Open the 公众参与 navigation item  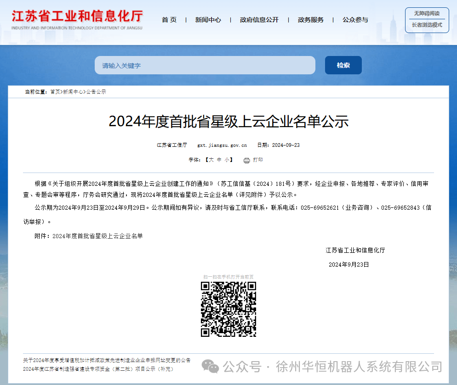pos(355,20)
